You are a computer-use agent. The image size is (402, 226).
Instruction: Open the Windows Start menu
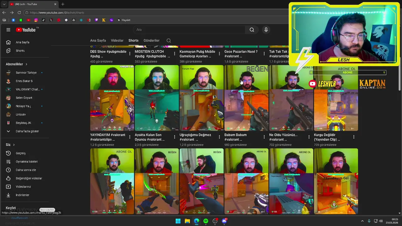178,221
